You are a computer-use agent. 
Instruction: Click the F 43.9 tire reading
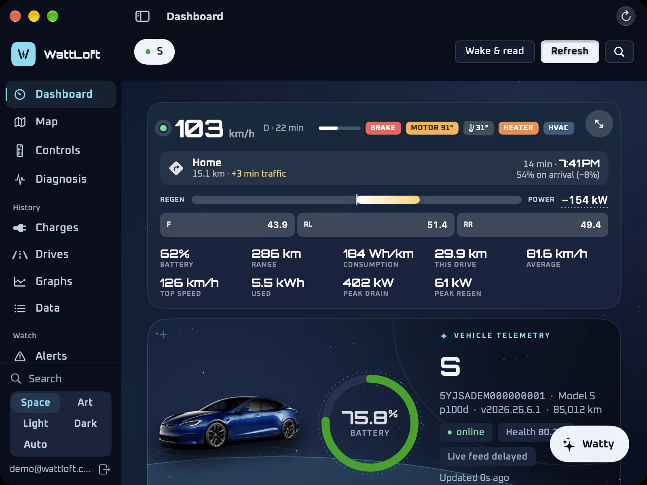(227, 225)
